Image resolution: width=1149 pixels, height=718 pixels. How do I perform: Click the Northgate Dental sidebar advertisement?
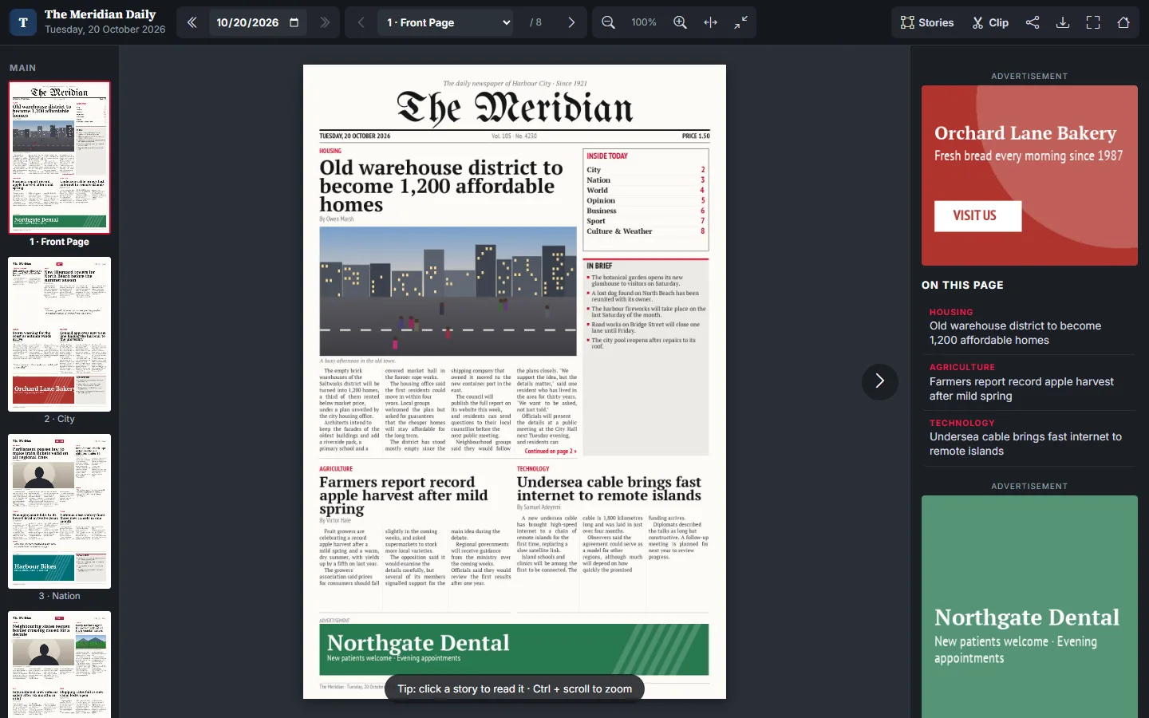click(1029, 606)
